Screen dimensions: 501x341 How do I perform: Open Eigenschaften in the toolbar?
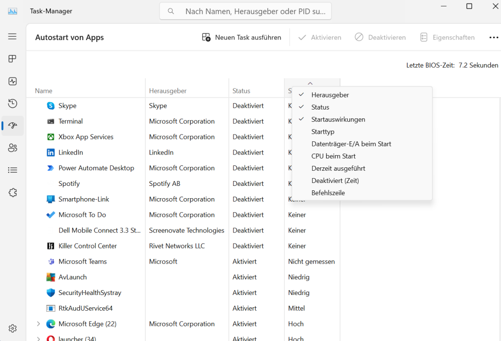[x=447, y=37]
